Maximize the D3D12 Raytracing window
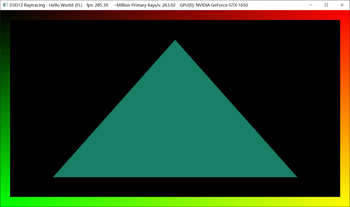350x207 pixels. (x=326, y=5)
